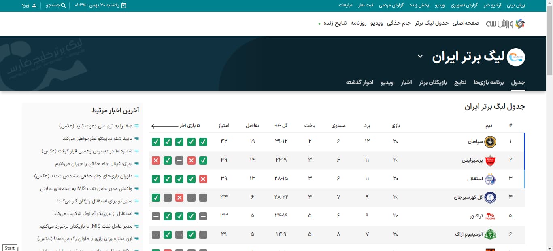This screenshot has height=251, width=553.
Task: Open the اخبار tab in league header
Action: coord(406,82)
